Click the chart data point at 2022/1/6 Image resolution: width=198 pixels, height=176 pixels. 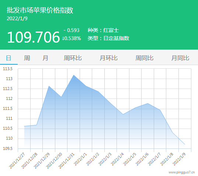click(148, 103)
